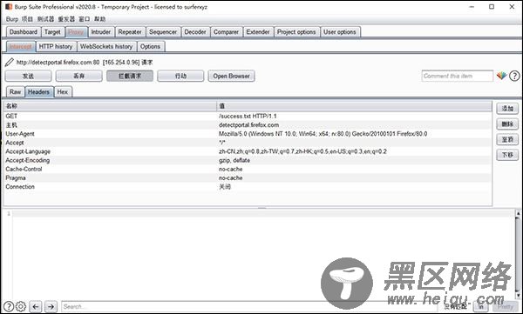This screenshot has width=523, height=314.
Task: Select the Accept-Encoding header row
Action: (x=248, y=160)
